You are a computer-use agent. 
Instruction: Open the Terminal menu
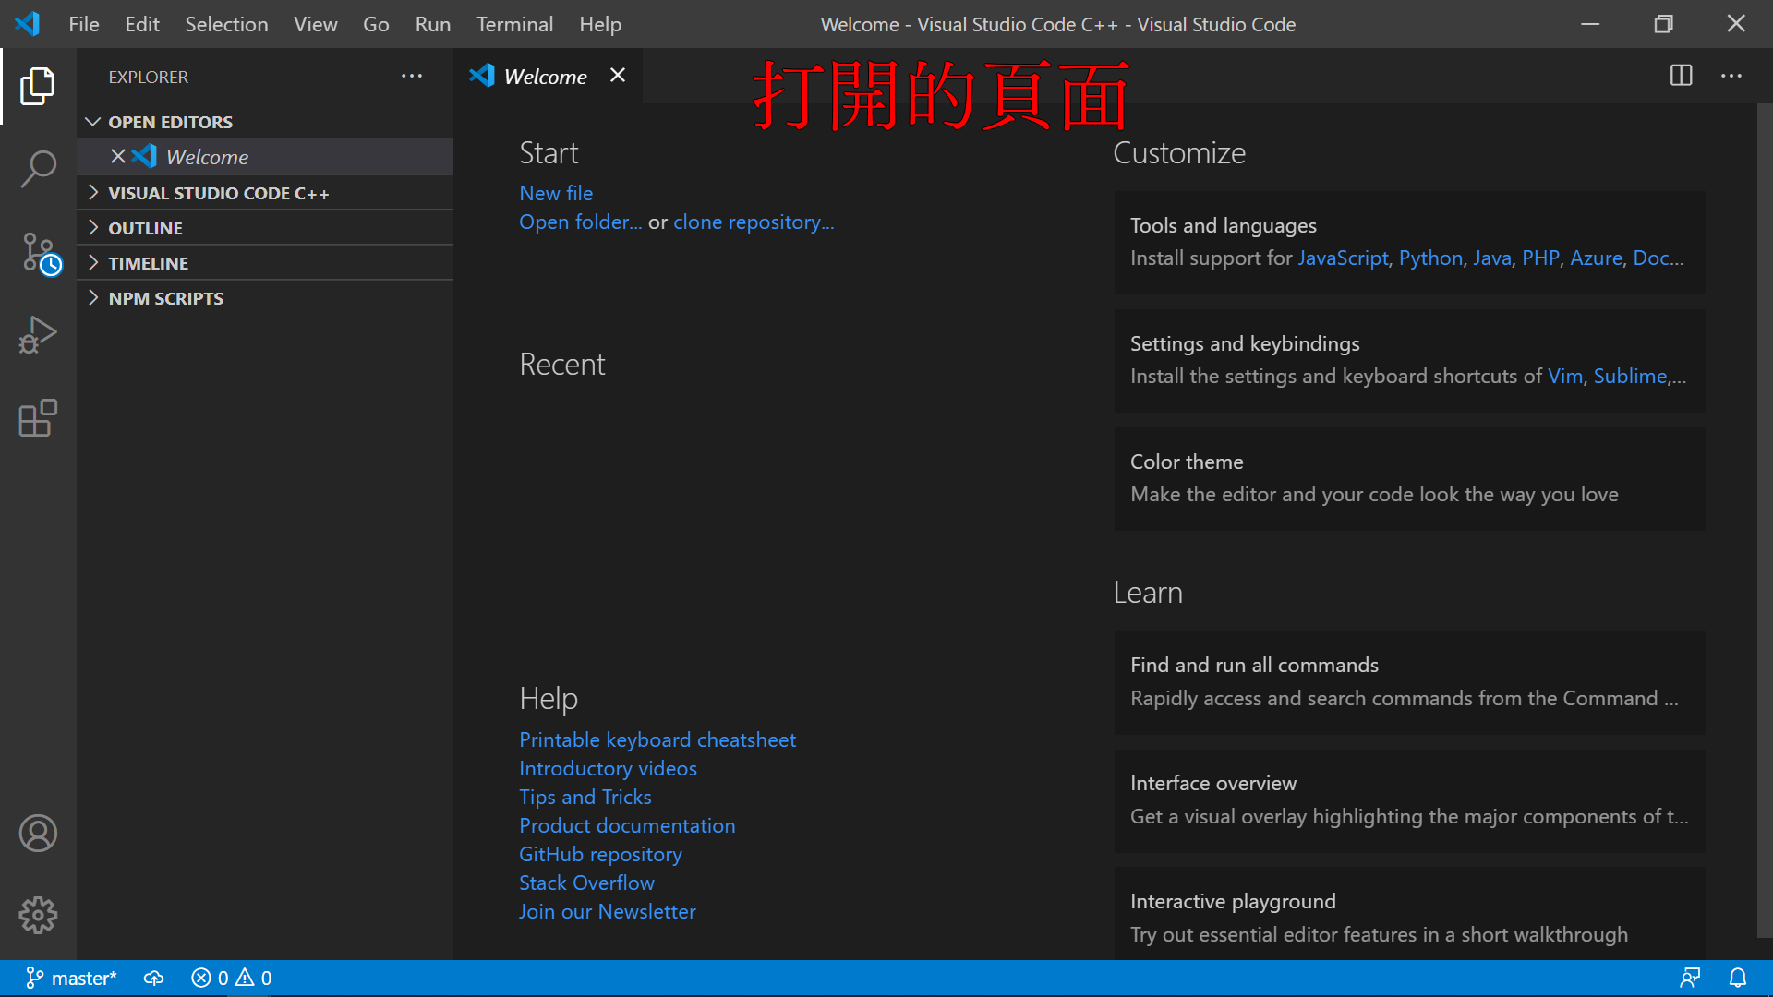514,24
